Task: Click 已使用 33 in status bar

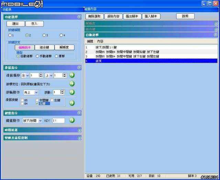Action: (113, 176)
